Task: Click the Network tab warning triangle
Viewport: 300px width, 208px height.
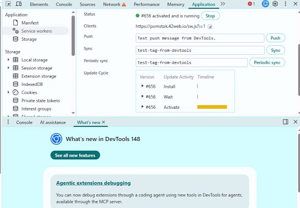Action: (124, 4)
